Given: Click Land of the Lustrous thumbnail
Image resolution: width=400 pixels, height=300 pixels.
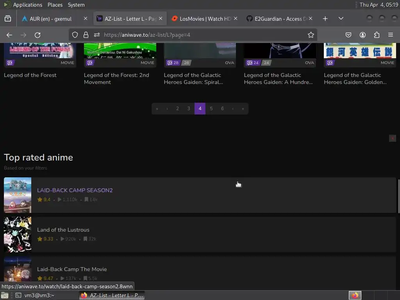Looking at the screenshot, I should click(18, 234).
